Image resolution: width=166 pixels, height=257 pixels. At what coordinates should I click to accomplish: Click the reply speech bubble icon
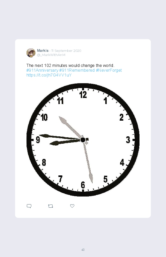[29, 206]
